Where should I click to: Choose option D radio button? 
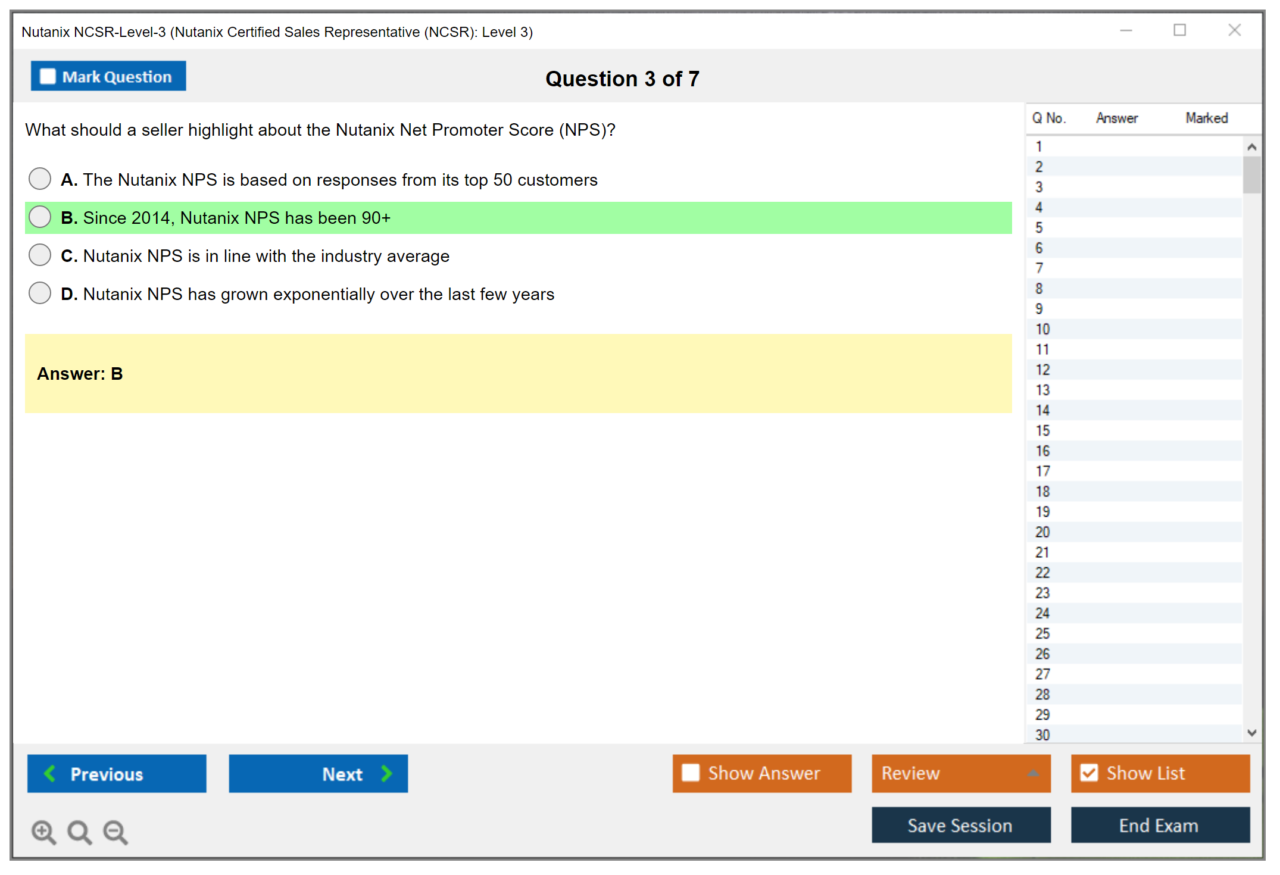click(40, 293)
